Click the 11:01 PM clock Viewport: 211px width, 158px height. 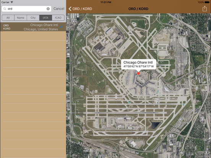pyautogui.click(x=106, y=2)
